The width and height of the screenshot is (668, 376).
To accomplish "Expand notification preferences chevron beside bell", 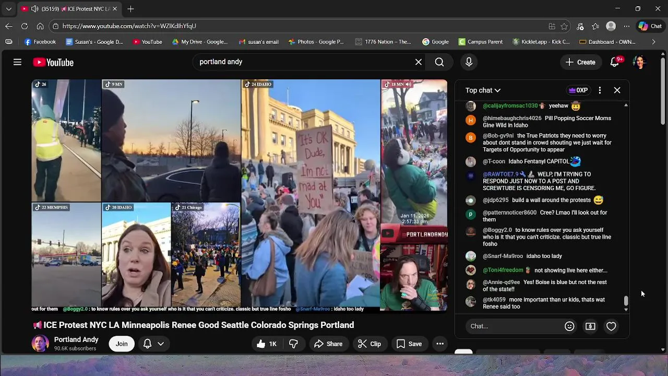I will pos(161,344).
